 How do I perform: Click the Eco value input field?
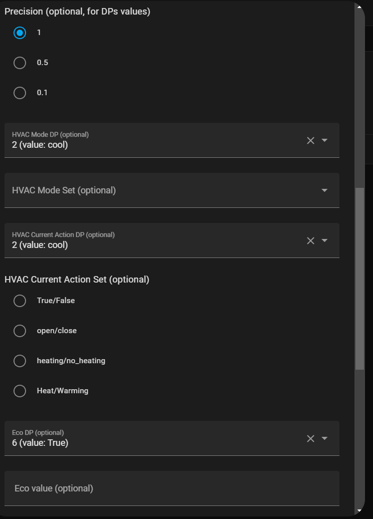(172, 488)
